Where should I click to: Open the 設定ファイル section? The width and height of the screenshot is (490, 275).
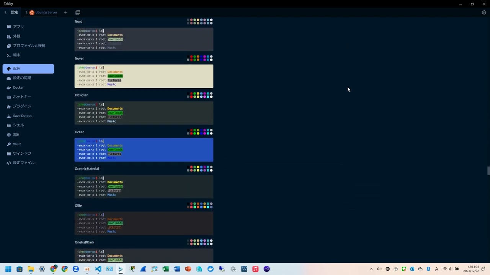tap(28, 163)
